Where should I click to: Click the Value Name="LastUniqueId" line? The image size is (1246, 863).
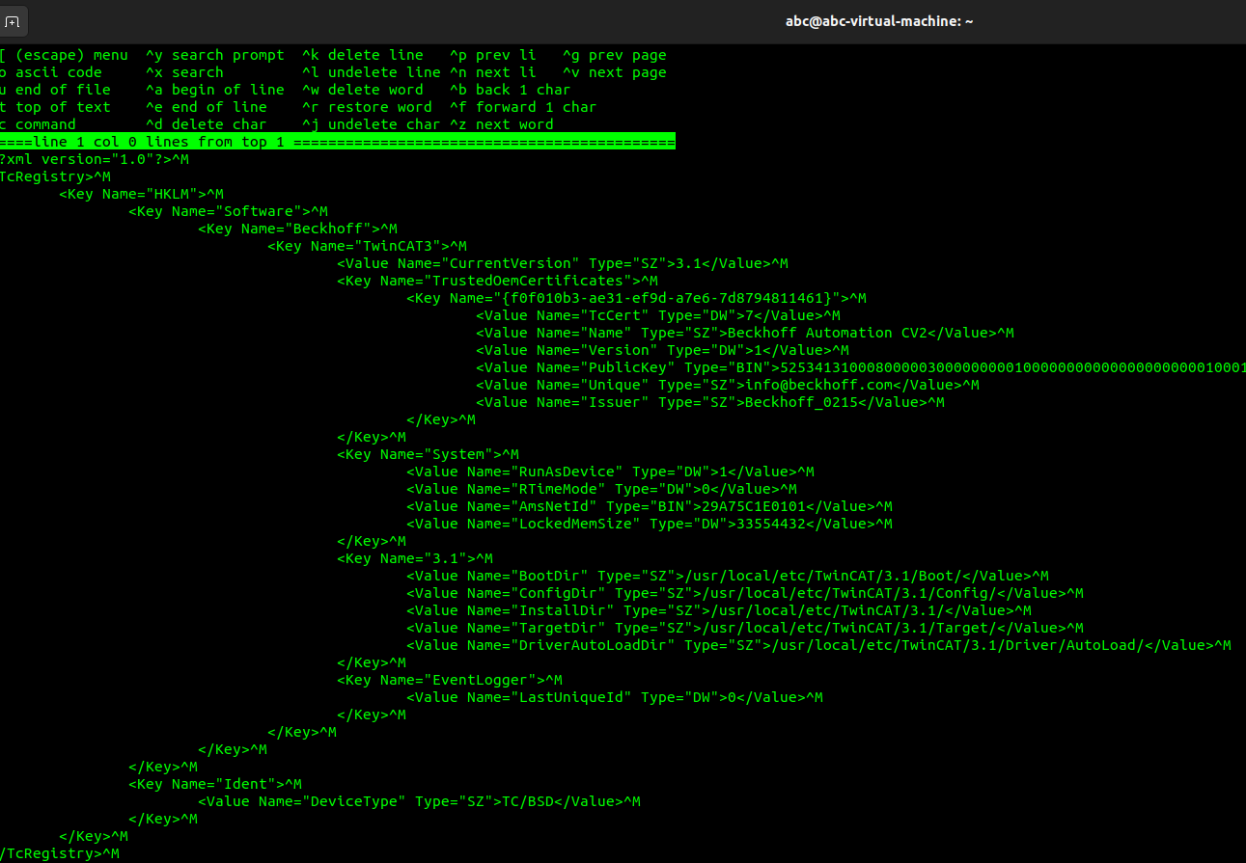pos(615,697)
